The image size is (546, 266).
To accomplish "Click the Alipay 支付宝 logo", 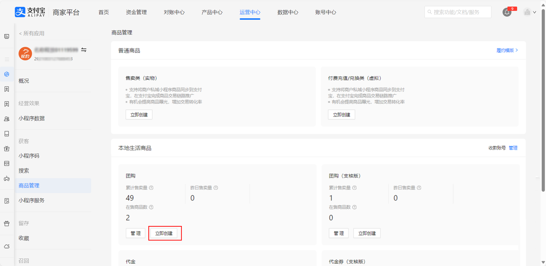I will [x=30, y=12].
